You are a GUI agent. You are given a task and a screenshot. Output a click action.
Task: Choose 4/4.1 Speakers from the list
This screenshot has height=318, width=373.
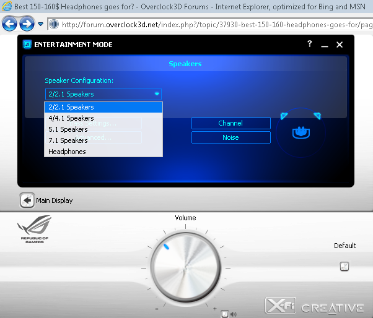click(103, 118)
